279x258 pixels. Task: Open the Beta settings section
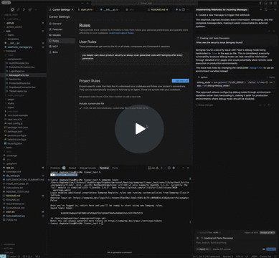pos(55,52)
